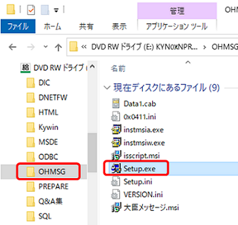Click the properties icon in quick access toolbar

pyautogui.click(x=31, y=10)
